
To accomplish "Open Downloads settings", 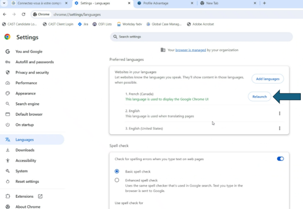I will click(25, 150).
